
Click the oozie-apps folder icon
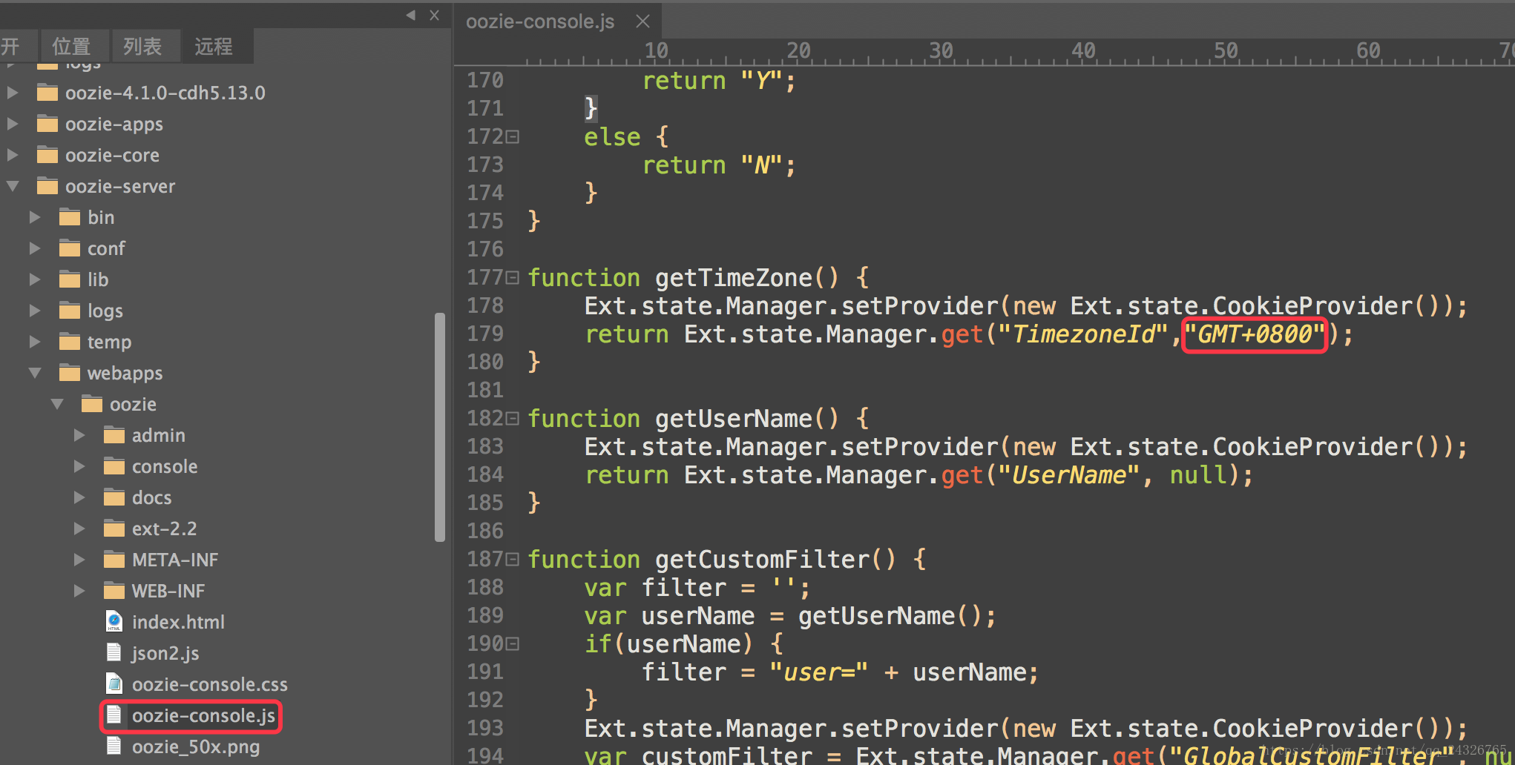point(47,124)
